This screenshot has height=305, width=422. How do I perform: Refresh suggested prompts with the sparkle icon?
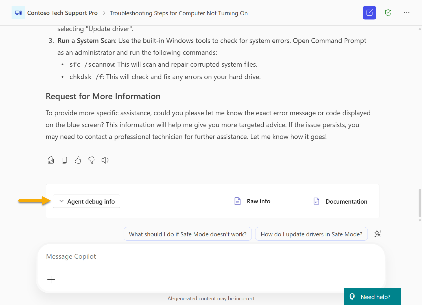click(x=378, y=234)
